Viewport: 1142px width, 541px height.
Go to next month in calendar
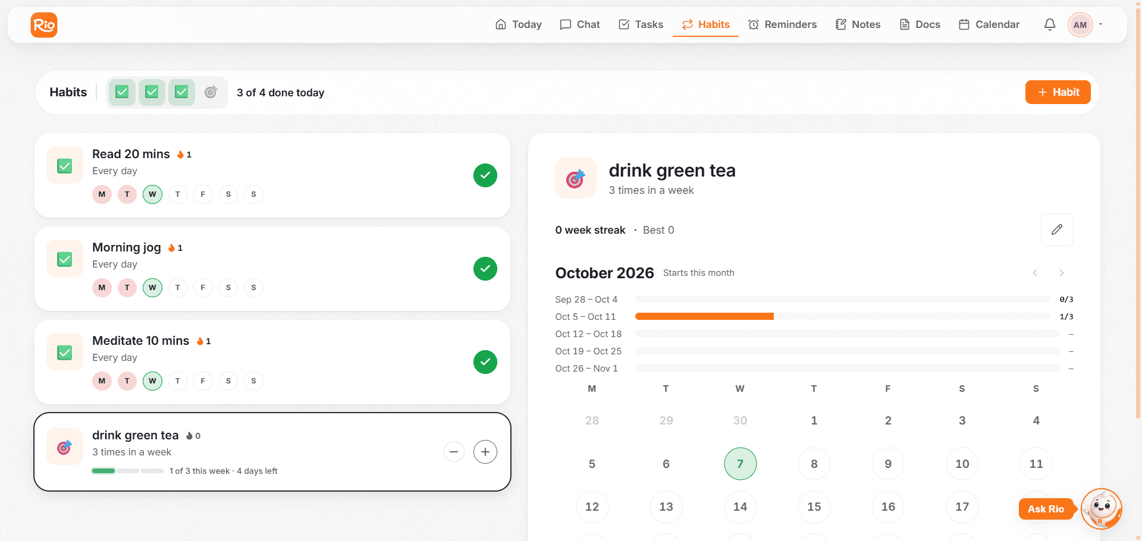pyautogui.click(x=1061, y=273)
